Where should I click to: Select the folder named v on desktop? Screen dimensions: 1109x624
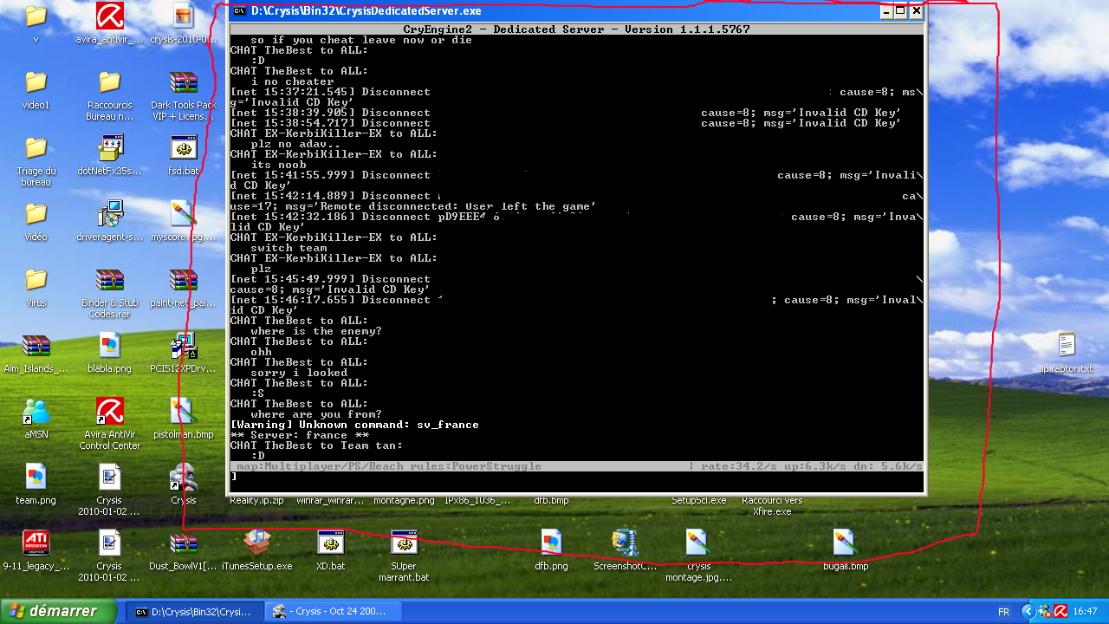(x=36, y=16)
